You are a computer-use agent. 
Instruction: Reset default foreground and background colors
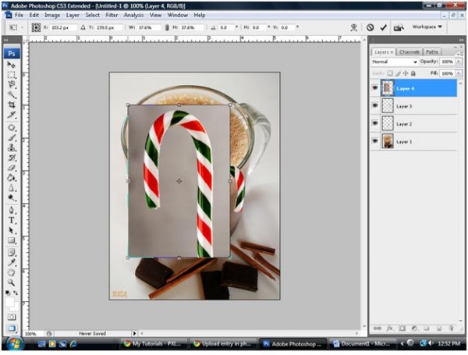8,293
